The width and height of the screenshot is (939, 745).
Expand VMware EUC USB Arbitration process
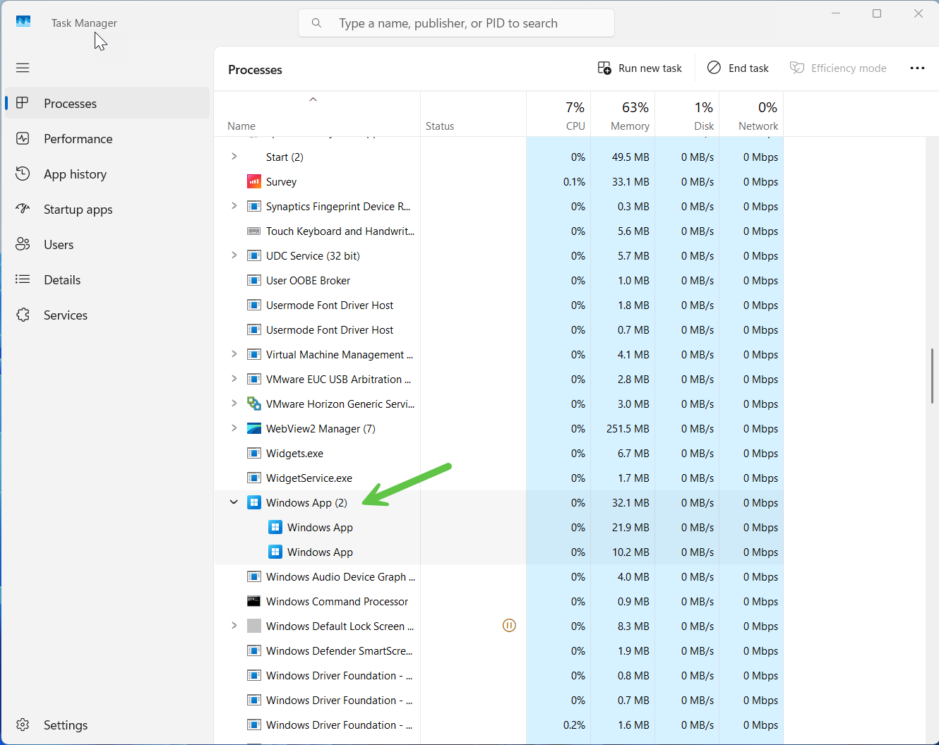[234, 379]
